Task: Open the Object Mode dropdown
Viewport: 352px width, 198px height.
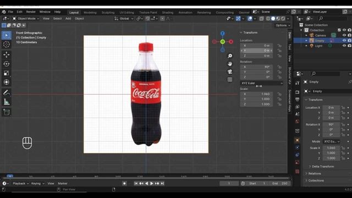Action: click(26, 19)
